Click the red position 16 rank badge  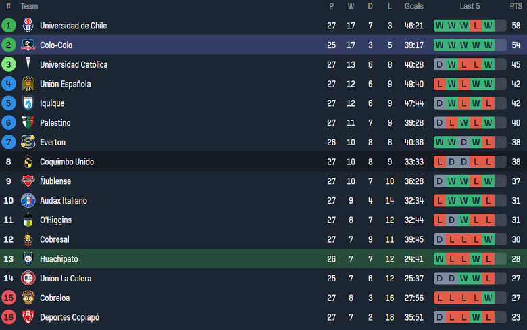(9, 317)
